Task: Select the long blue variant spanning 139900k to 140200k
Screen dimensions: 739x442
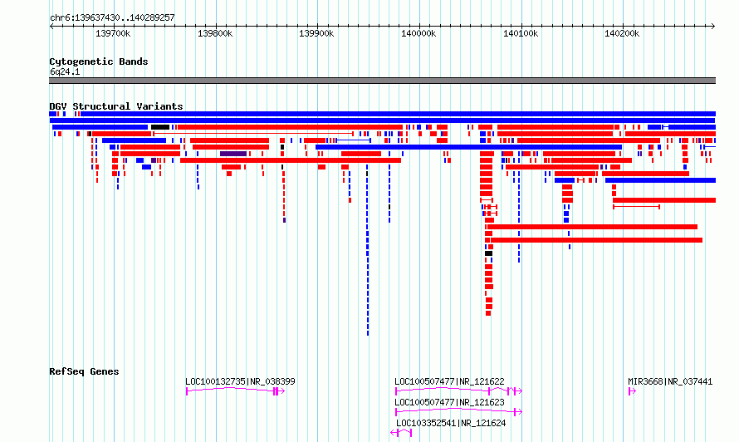Action: tap(468, 147)
